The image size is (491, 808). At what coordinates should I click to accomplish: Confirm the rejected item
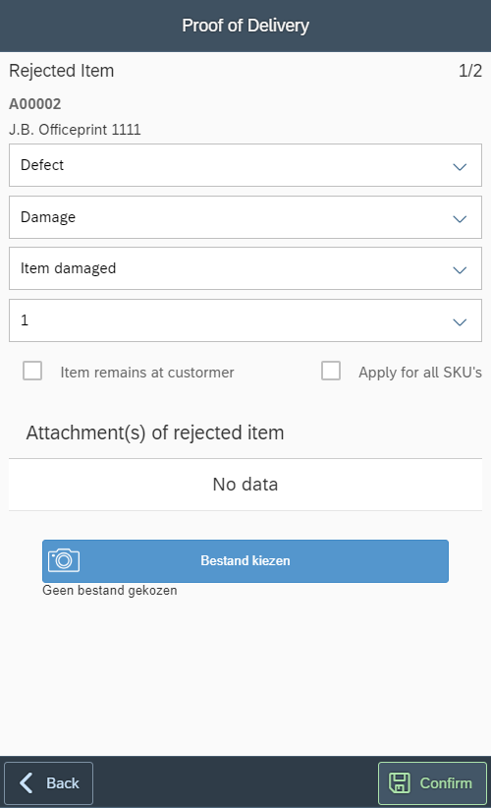click(x=432, y=782)
